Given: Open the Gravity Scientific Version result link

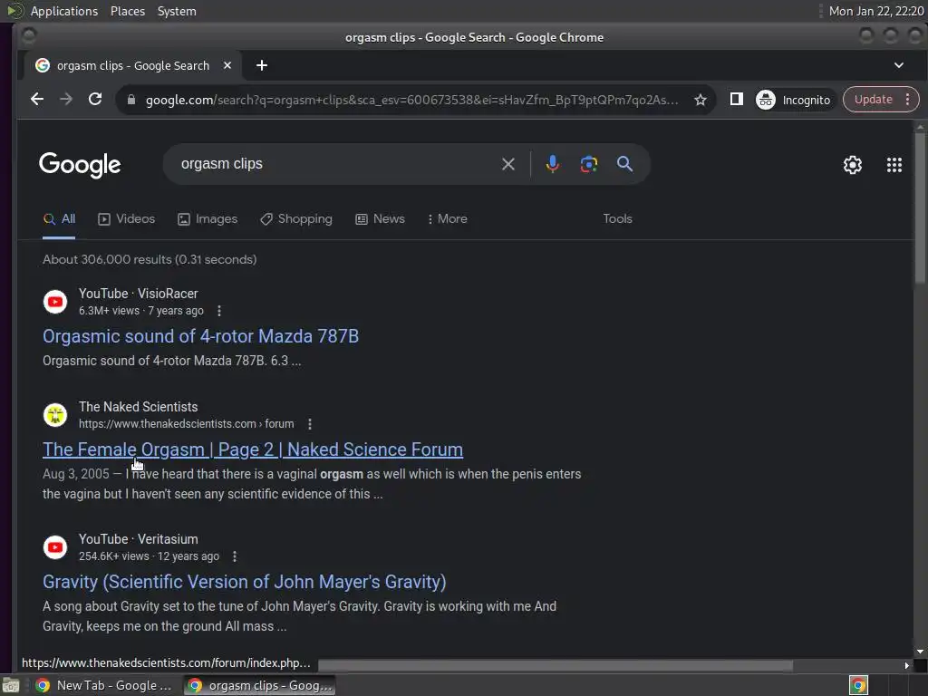Looking at the screenshot, I should [x=245, y=582].
